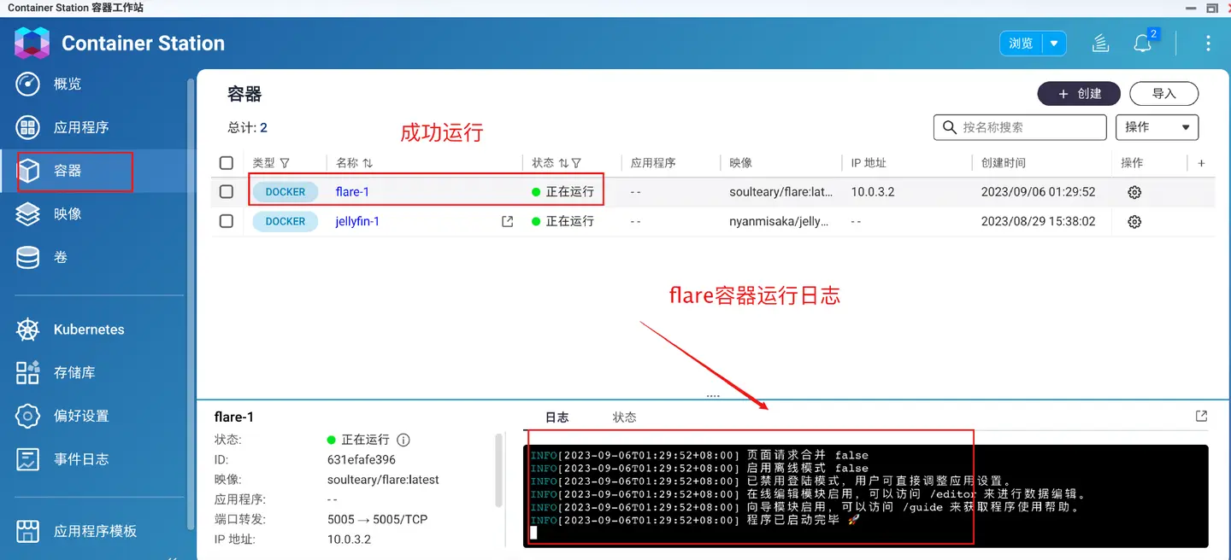Add a column with the plus icon

[x=1201, y=163]
